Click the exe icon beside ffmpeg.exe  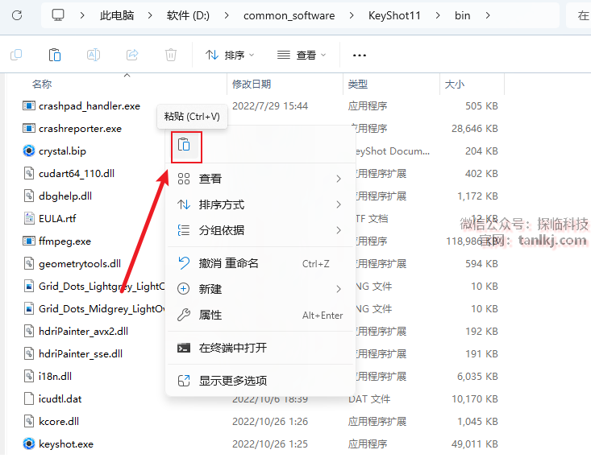pyautogui.click(x=29, y=241)
